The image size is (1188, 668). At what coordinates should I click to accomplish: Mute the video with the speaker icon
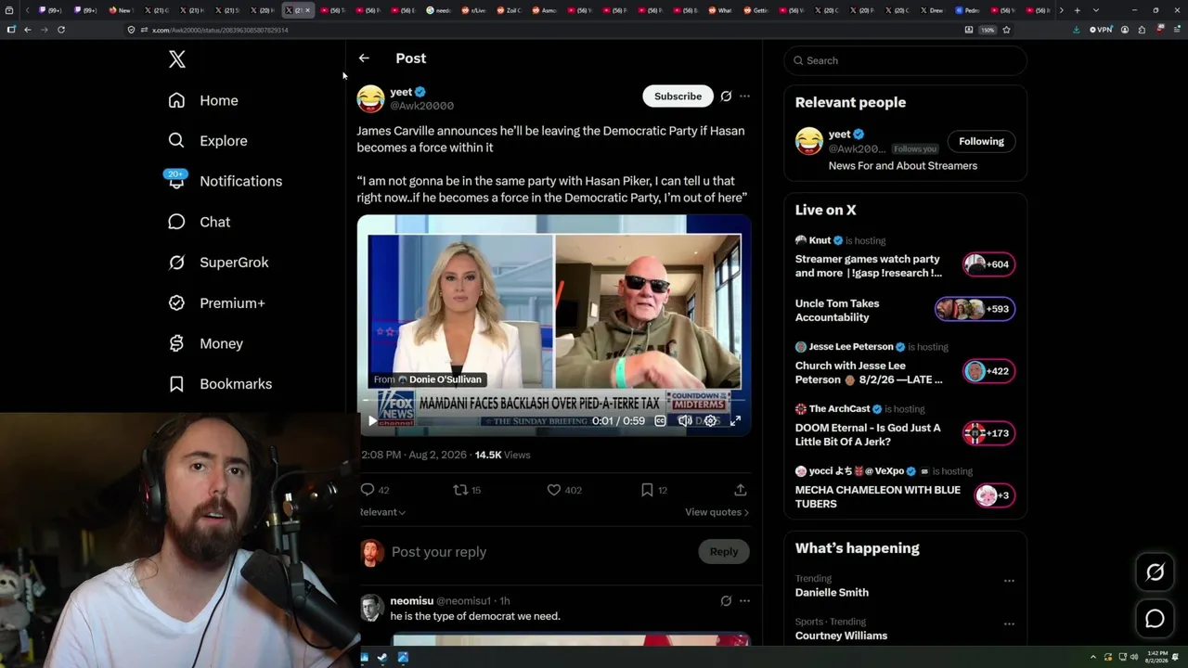click(685, 421)
